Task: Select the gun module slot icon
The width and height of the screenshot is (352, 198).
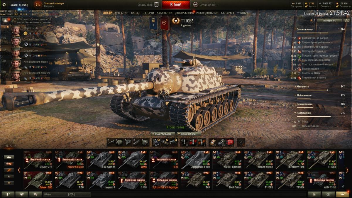Action: coord(111,142)
